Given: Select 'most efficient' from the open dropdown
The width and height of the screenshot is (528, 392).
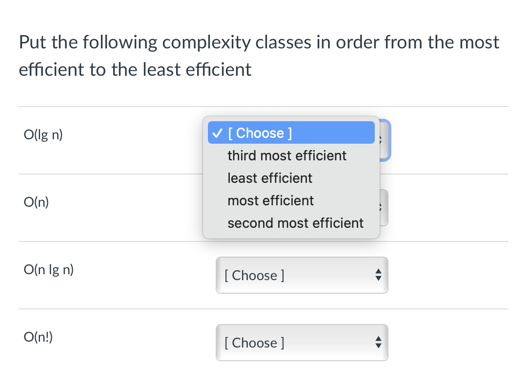Looking at the screenshot, I should [x=270, y=200].
